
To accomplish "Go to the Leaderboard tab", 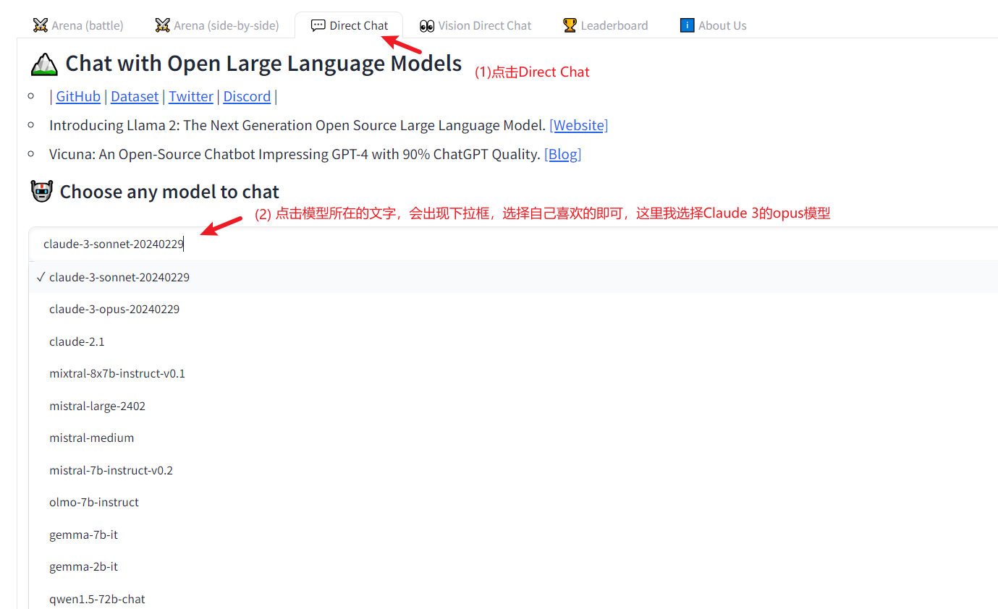I will (x=605, y=25).
